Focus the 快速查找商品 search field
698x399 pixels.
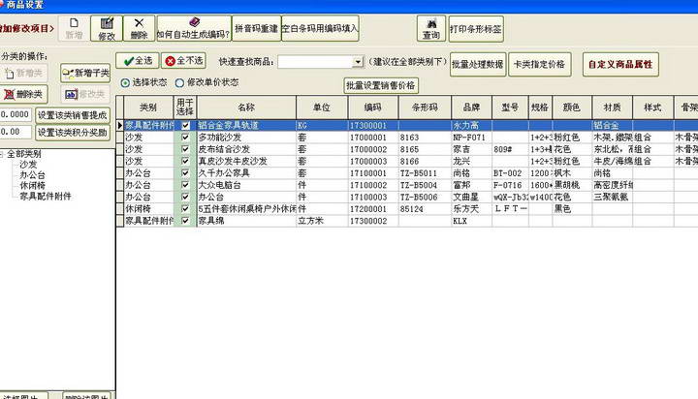[x=315, y=62]
